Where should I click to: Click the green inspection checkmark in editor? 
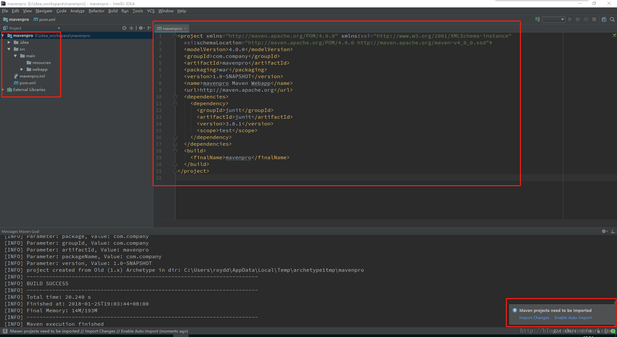(x=614, y=35)
